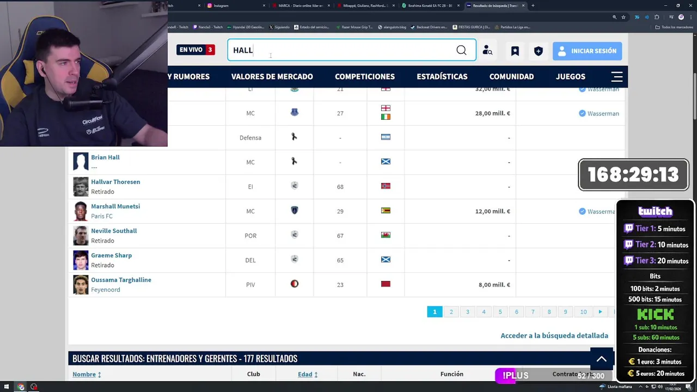Go to results page 5

pos(500,312)
